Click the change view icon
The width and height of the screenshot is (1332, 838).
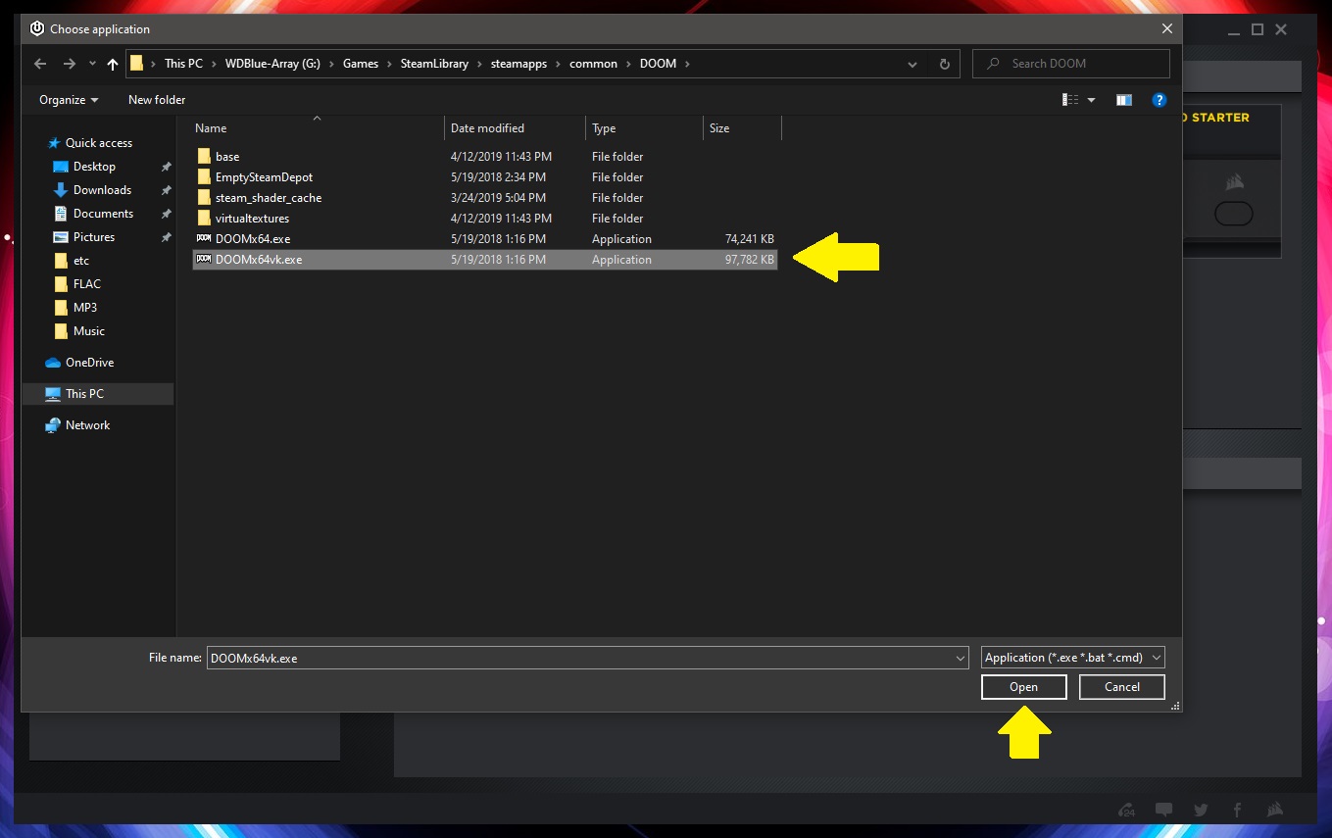tap(1070, 100)
